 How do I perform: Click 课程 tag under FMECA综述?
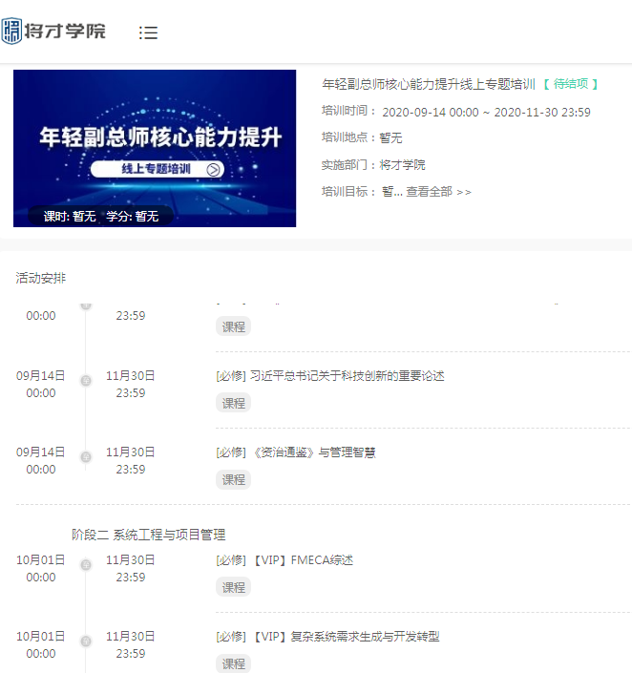tap(233, 587)
